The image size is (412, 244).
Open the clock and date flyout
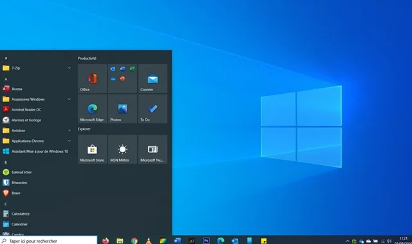pos(404,240)
